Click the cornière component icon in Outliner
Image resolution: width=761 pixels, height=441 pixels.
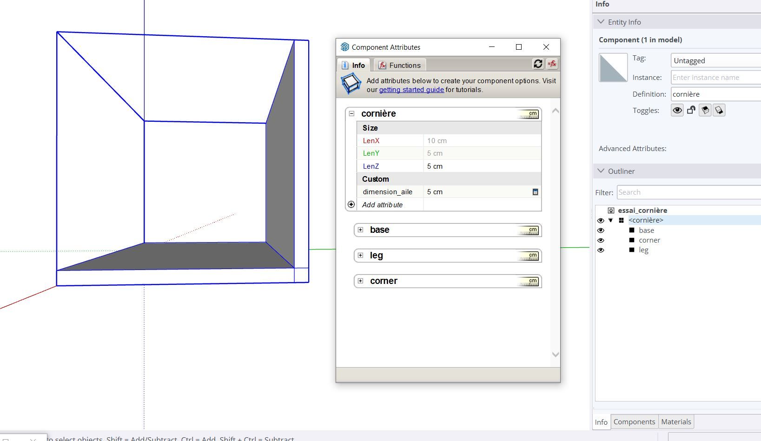point(621,220)
